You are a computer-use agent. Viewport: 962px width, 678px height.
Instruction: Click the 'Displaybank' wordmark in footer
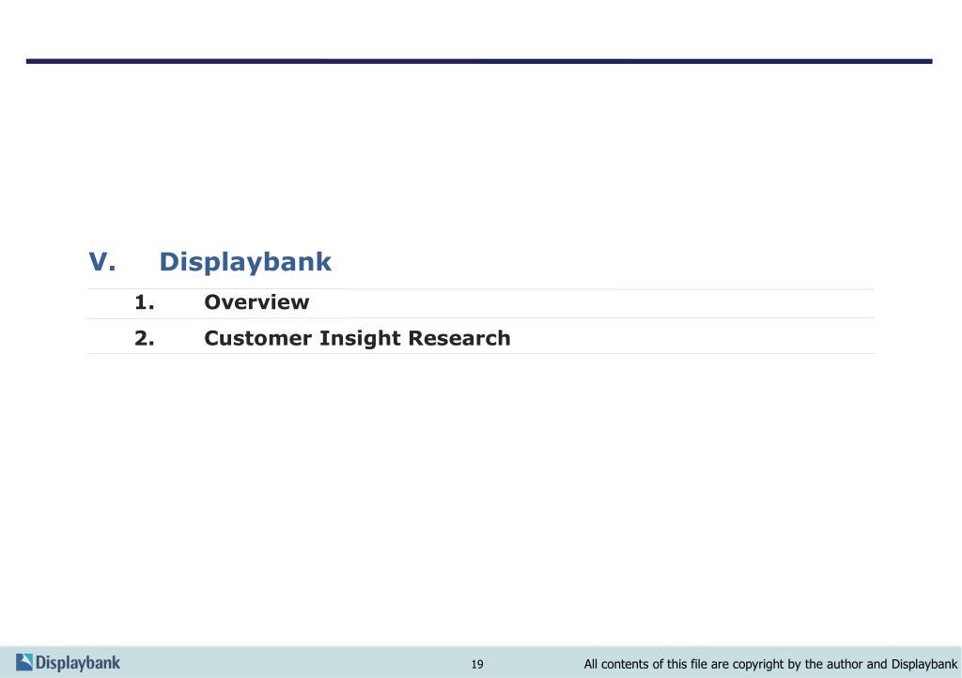point(78,663)
